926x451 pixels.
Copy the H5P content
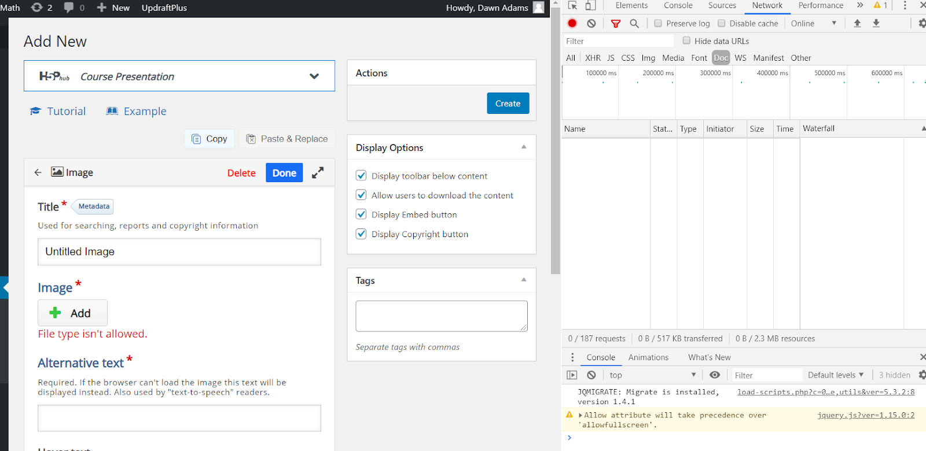click(x=210, y=139)
